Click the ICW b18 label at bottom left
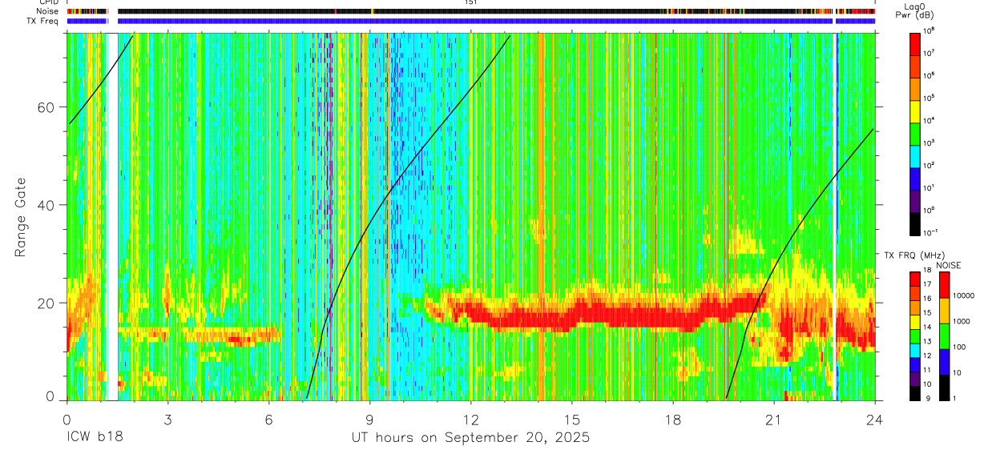Screen dimensions: 984x454 tap(95, 438)
